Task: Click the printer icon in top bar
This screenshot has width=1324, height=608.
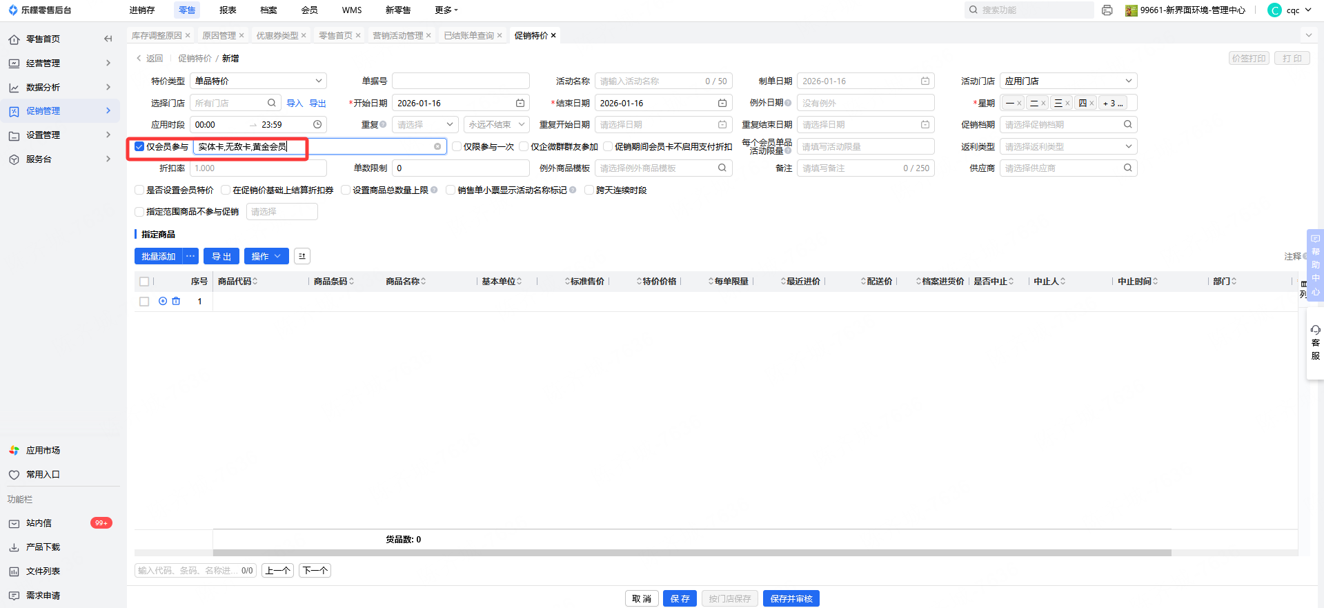Action: point(1107,10)
